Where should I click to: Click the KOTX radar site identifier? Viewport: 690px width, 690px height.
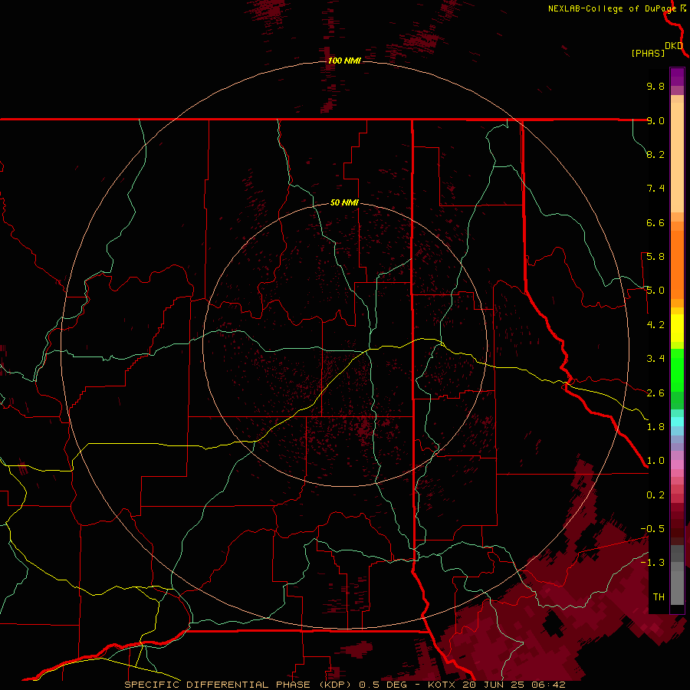tap(442, 685)
